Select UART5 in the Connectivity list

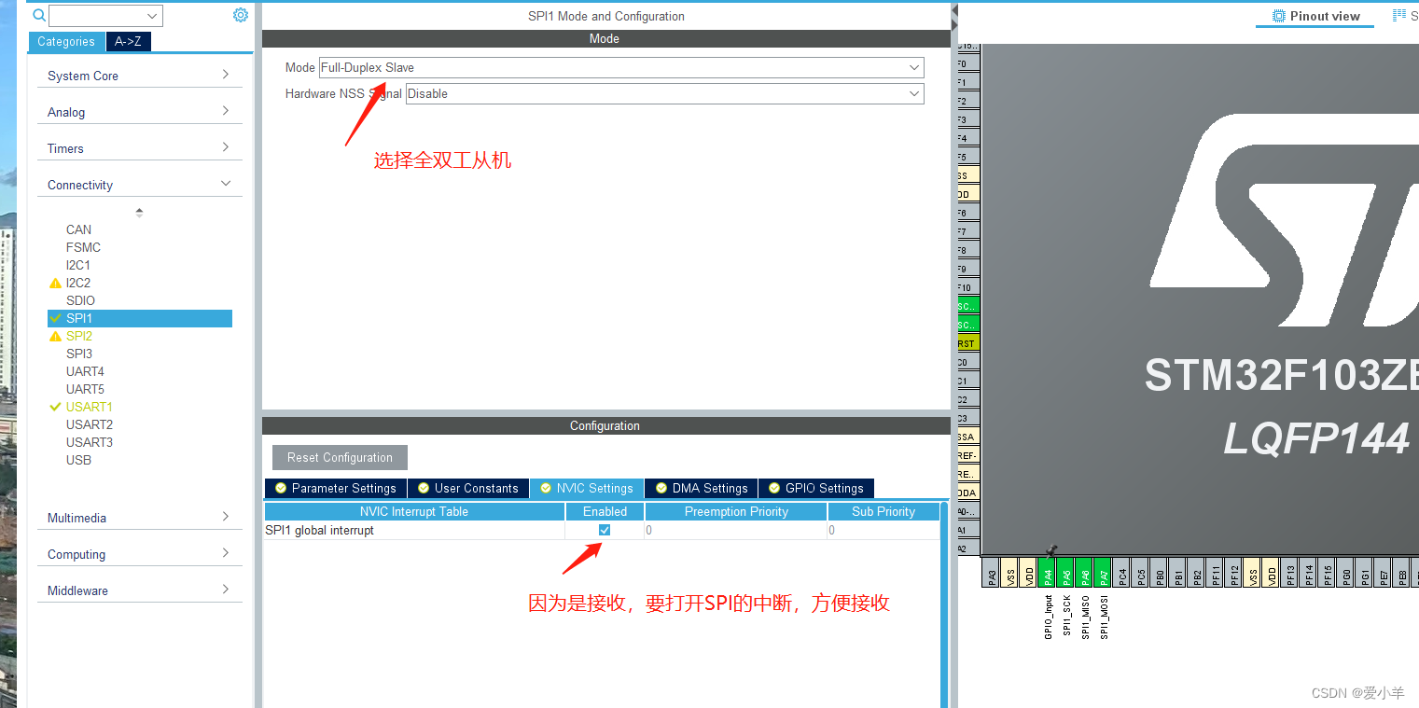85,389
